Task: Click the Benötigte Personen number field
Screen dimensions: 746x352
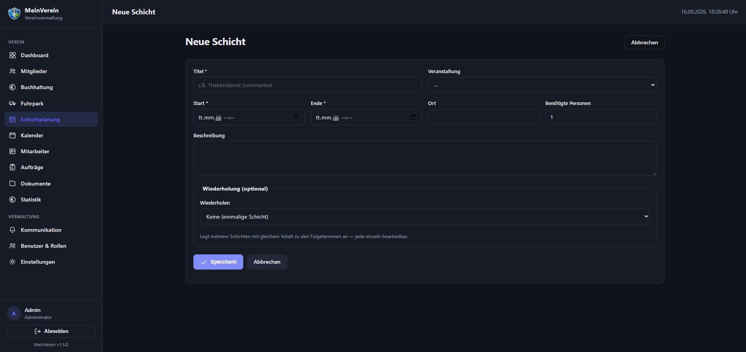Action: [601, 117]
